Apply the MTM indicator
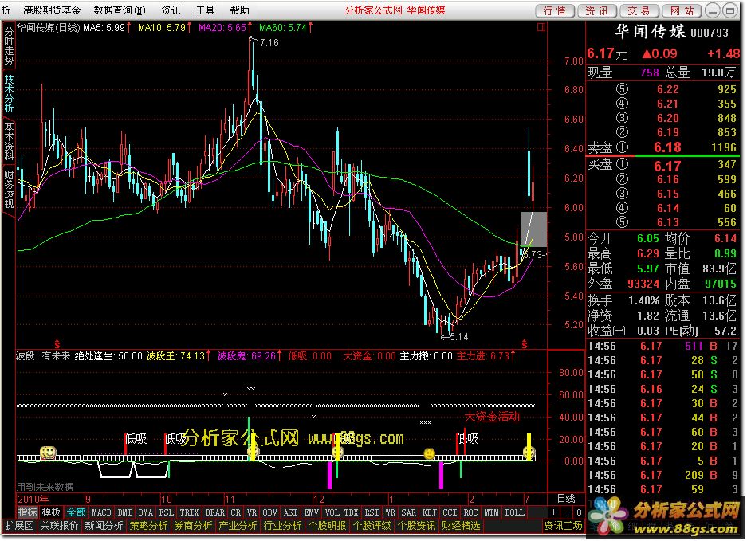This screenshot has height=541, width=747. [x=492, y=513]
